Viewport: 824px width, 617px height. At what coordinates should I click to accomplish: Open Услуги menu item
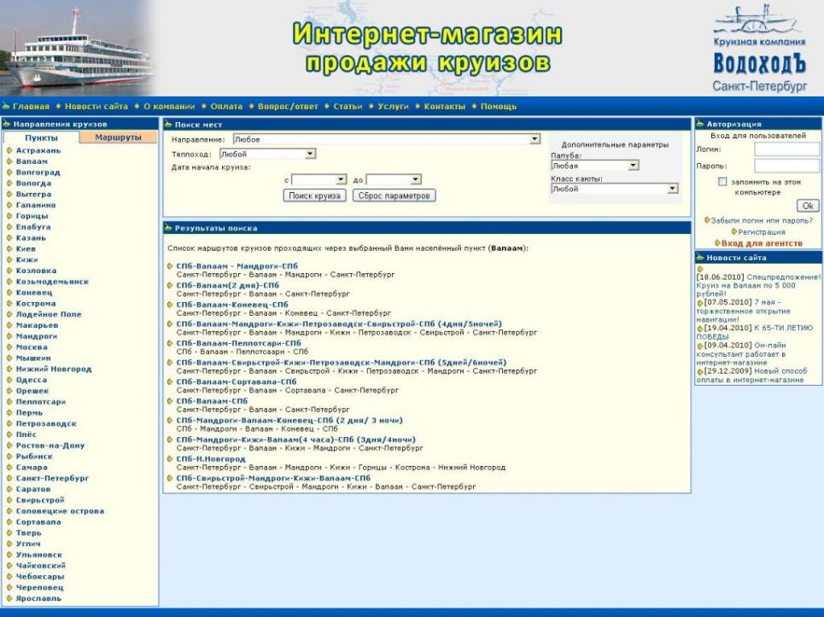pyautogui.click(x=393, y=107)
